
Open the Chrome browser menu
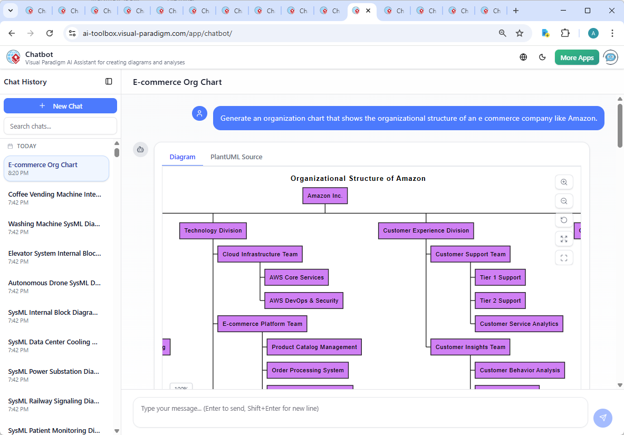coord(612,33)
